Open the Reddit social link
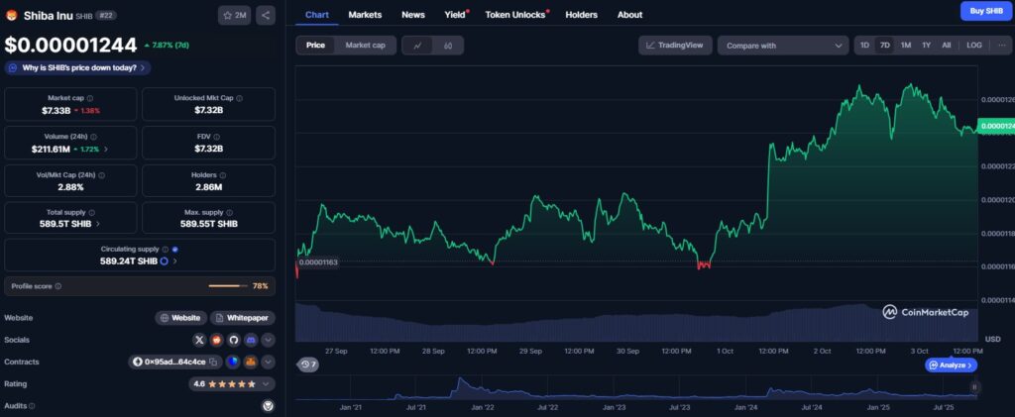 (x=217, y=340)
